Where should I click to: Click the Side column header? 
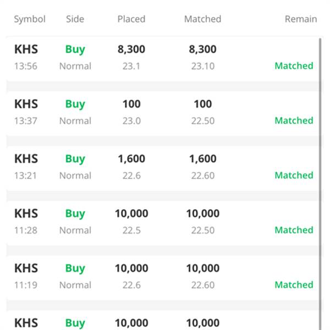(75, 19)
